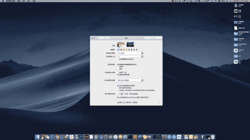Launch Photoshop from the dock
Image resolution: width=250 pixels, height=140 pixels.
[x=81, y=137]
